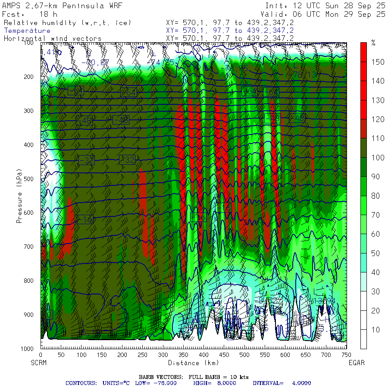Pick the dark red colorbar segment between 110 and 120

(363, 128)
